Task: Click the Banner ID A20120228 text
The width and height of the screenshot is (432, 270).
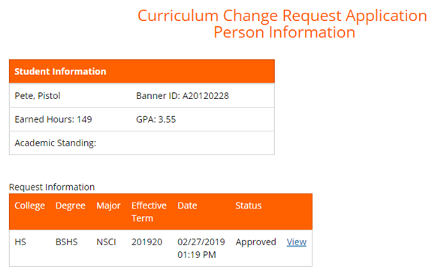Action: coord(183,96)
